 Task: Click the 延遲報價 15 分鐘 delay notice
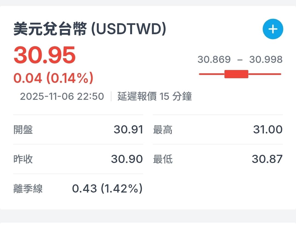pyautogui.click(x=154, y=96)
